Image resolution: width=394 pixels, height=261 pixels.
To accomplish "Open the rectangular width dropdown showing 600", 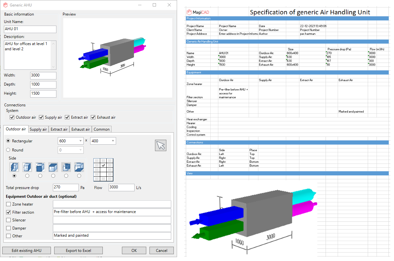I will [x=70, y=141].
